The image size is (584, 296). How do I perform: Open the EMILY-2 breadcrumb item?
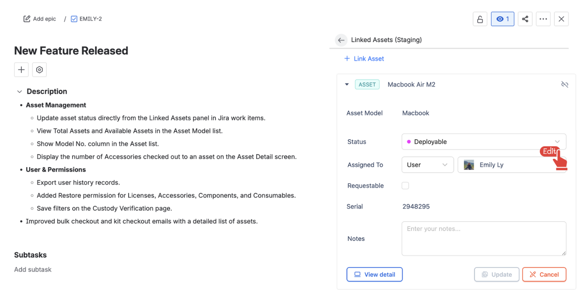pyautogui.click(x=87, y=19)
